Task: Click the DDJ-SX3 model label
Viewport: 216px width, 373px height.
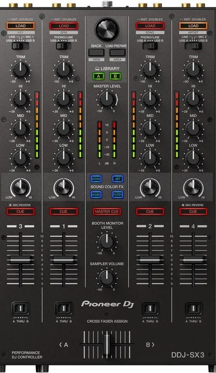Action: (x=188, y=355)
